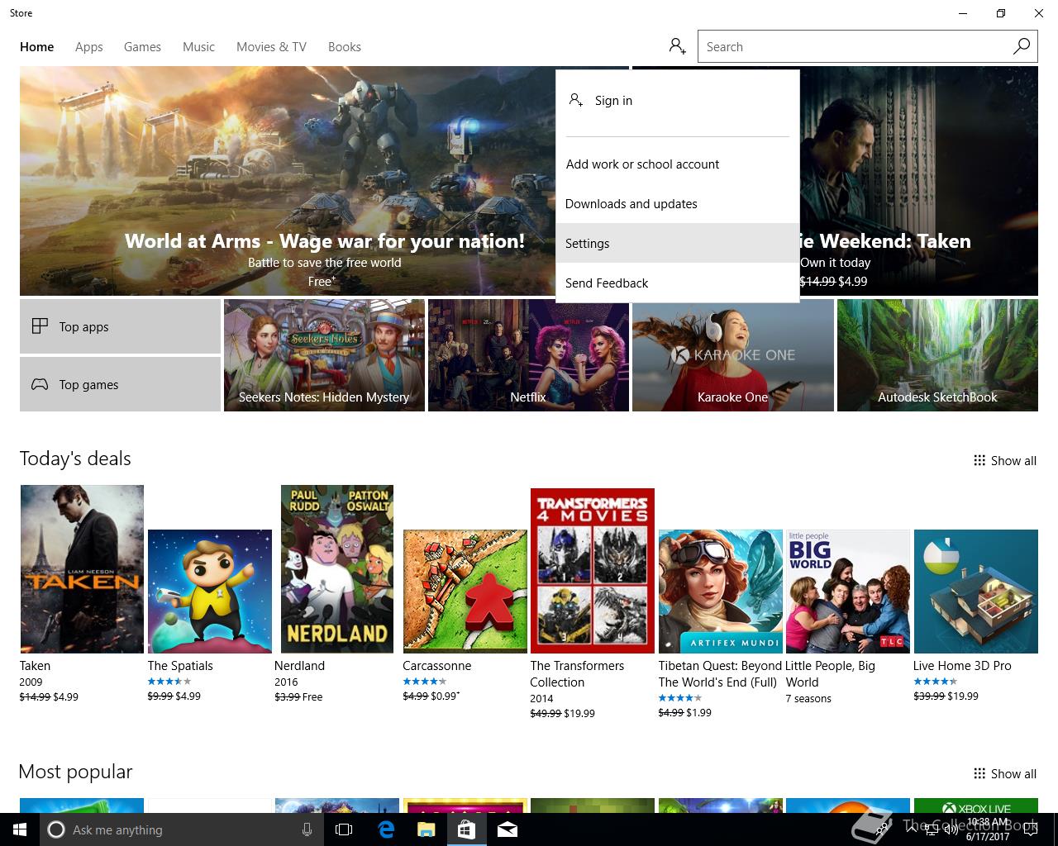Viewport: 1058px width, 846px height.
Task: Click the search magnifier icon
Action: [x=1022, y=47]
